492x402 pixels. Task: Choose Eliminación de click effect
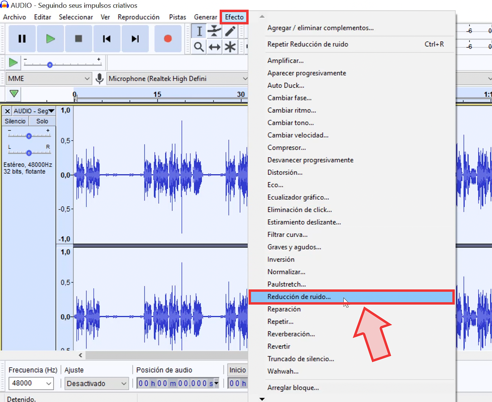pos(351,210)
